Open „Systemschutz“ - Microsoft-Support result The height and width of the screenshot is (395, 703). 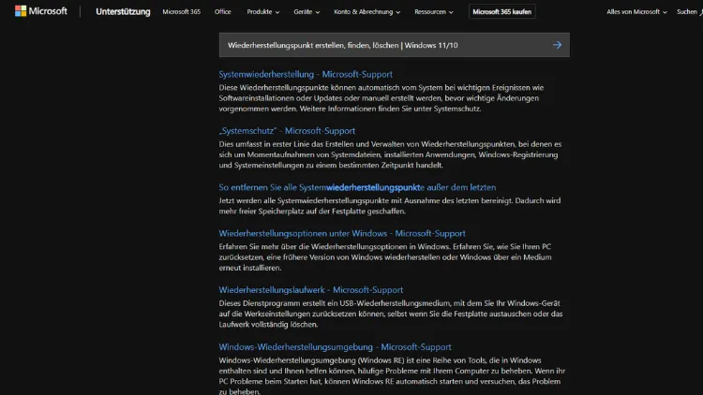[x=287, y=131]
